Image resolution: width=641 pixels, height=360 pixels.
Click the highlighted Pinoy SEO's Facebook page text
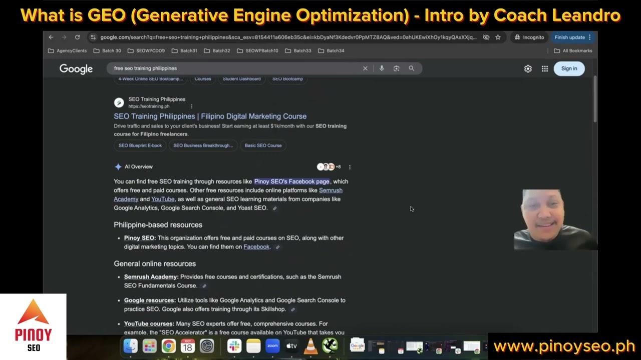pyautogui.click(x=291, y=181)
